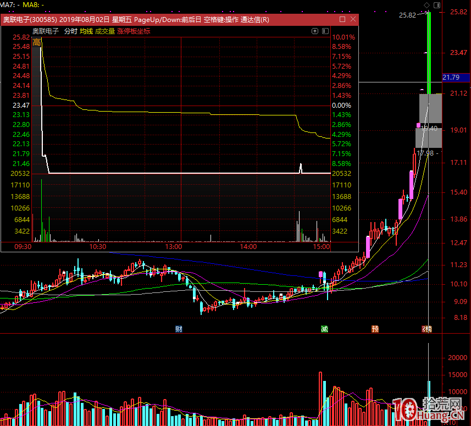Click the 3422 volume label on the popup right axis
This screenshot has height=426, width=471.
340,231
